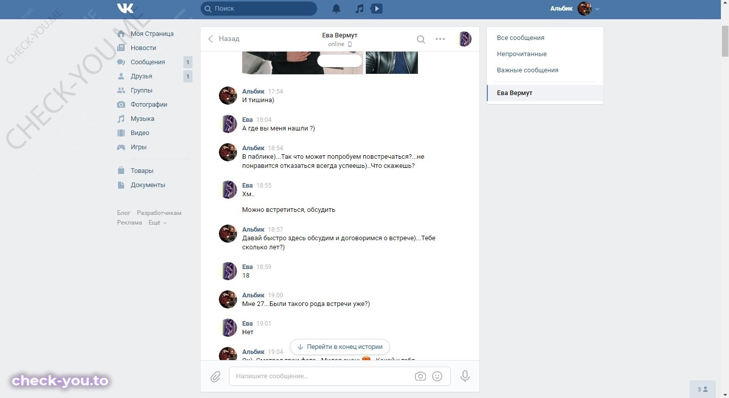Open the Блог footer link
The height and width of the screenshot is (398, 729).
coord(124,213)
